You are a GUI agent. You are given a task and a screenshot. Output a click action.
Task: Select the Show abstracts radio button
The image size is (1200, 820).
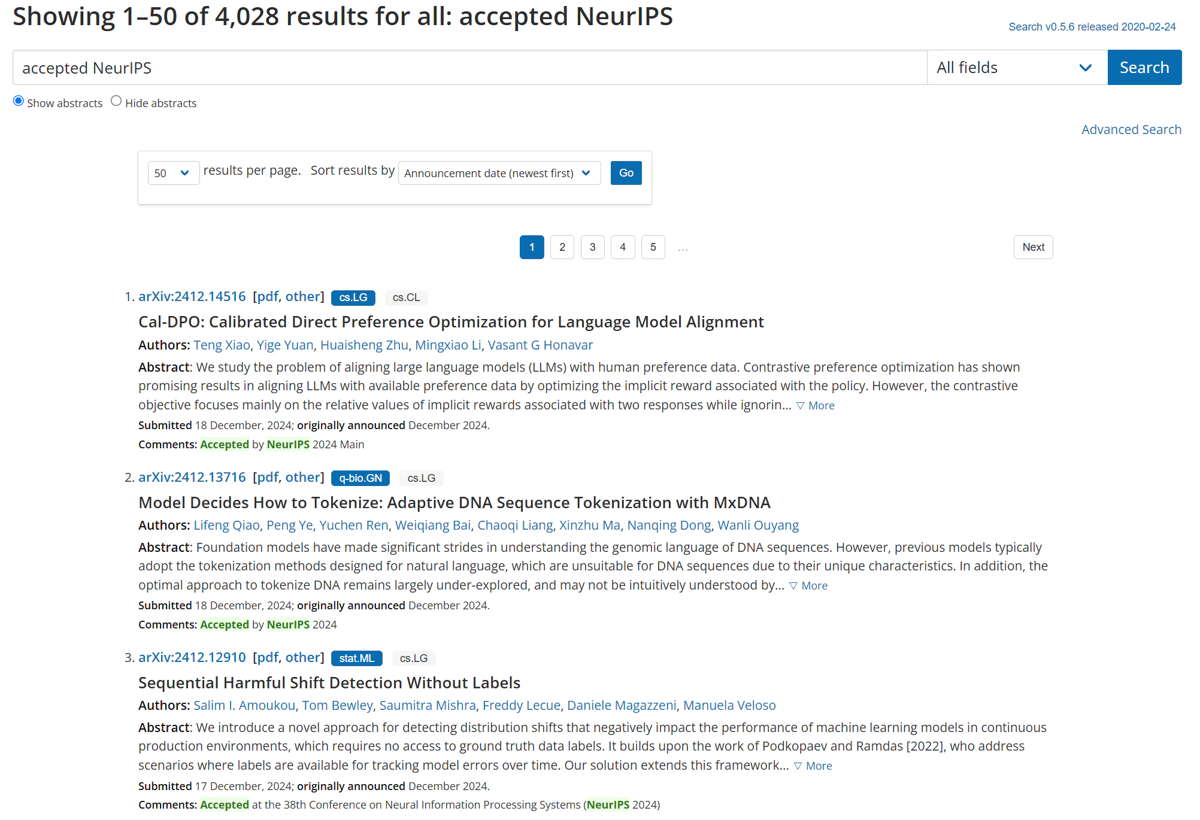pyautogui.click(x=19, y=101)
